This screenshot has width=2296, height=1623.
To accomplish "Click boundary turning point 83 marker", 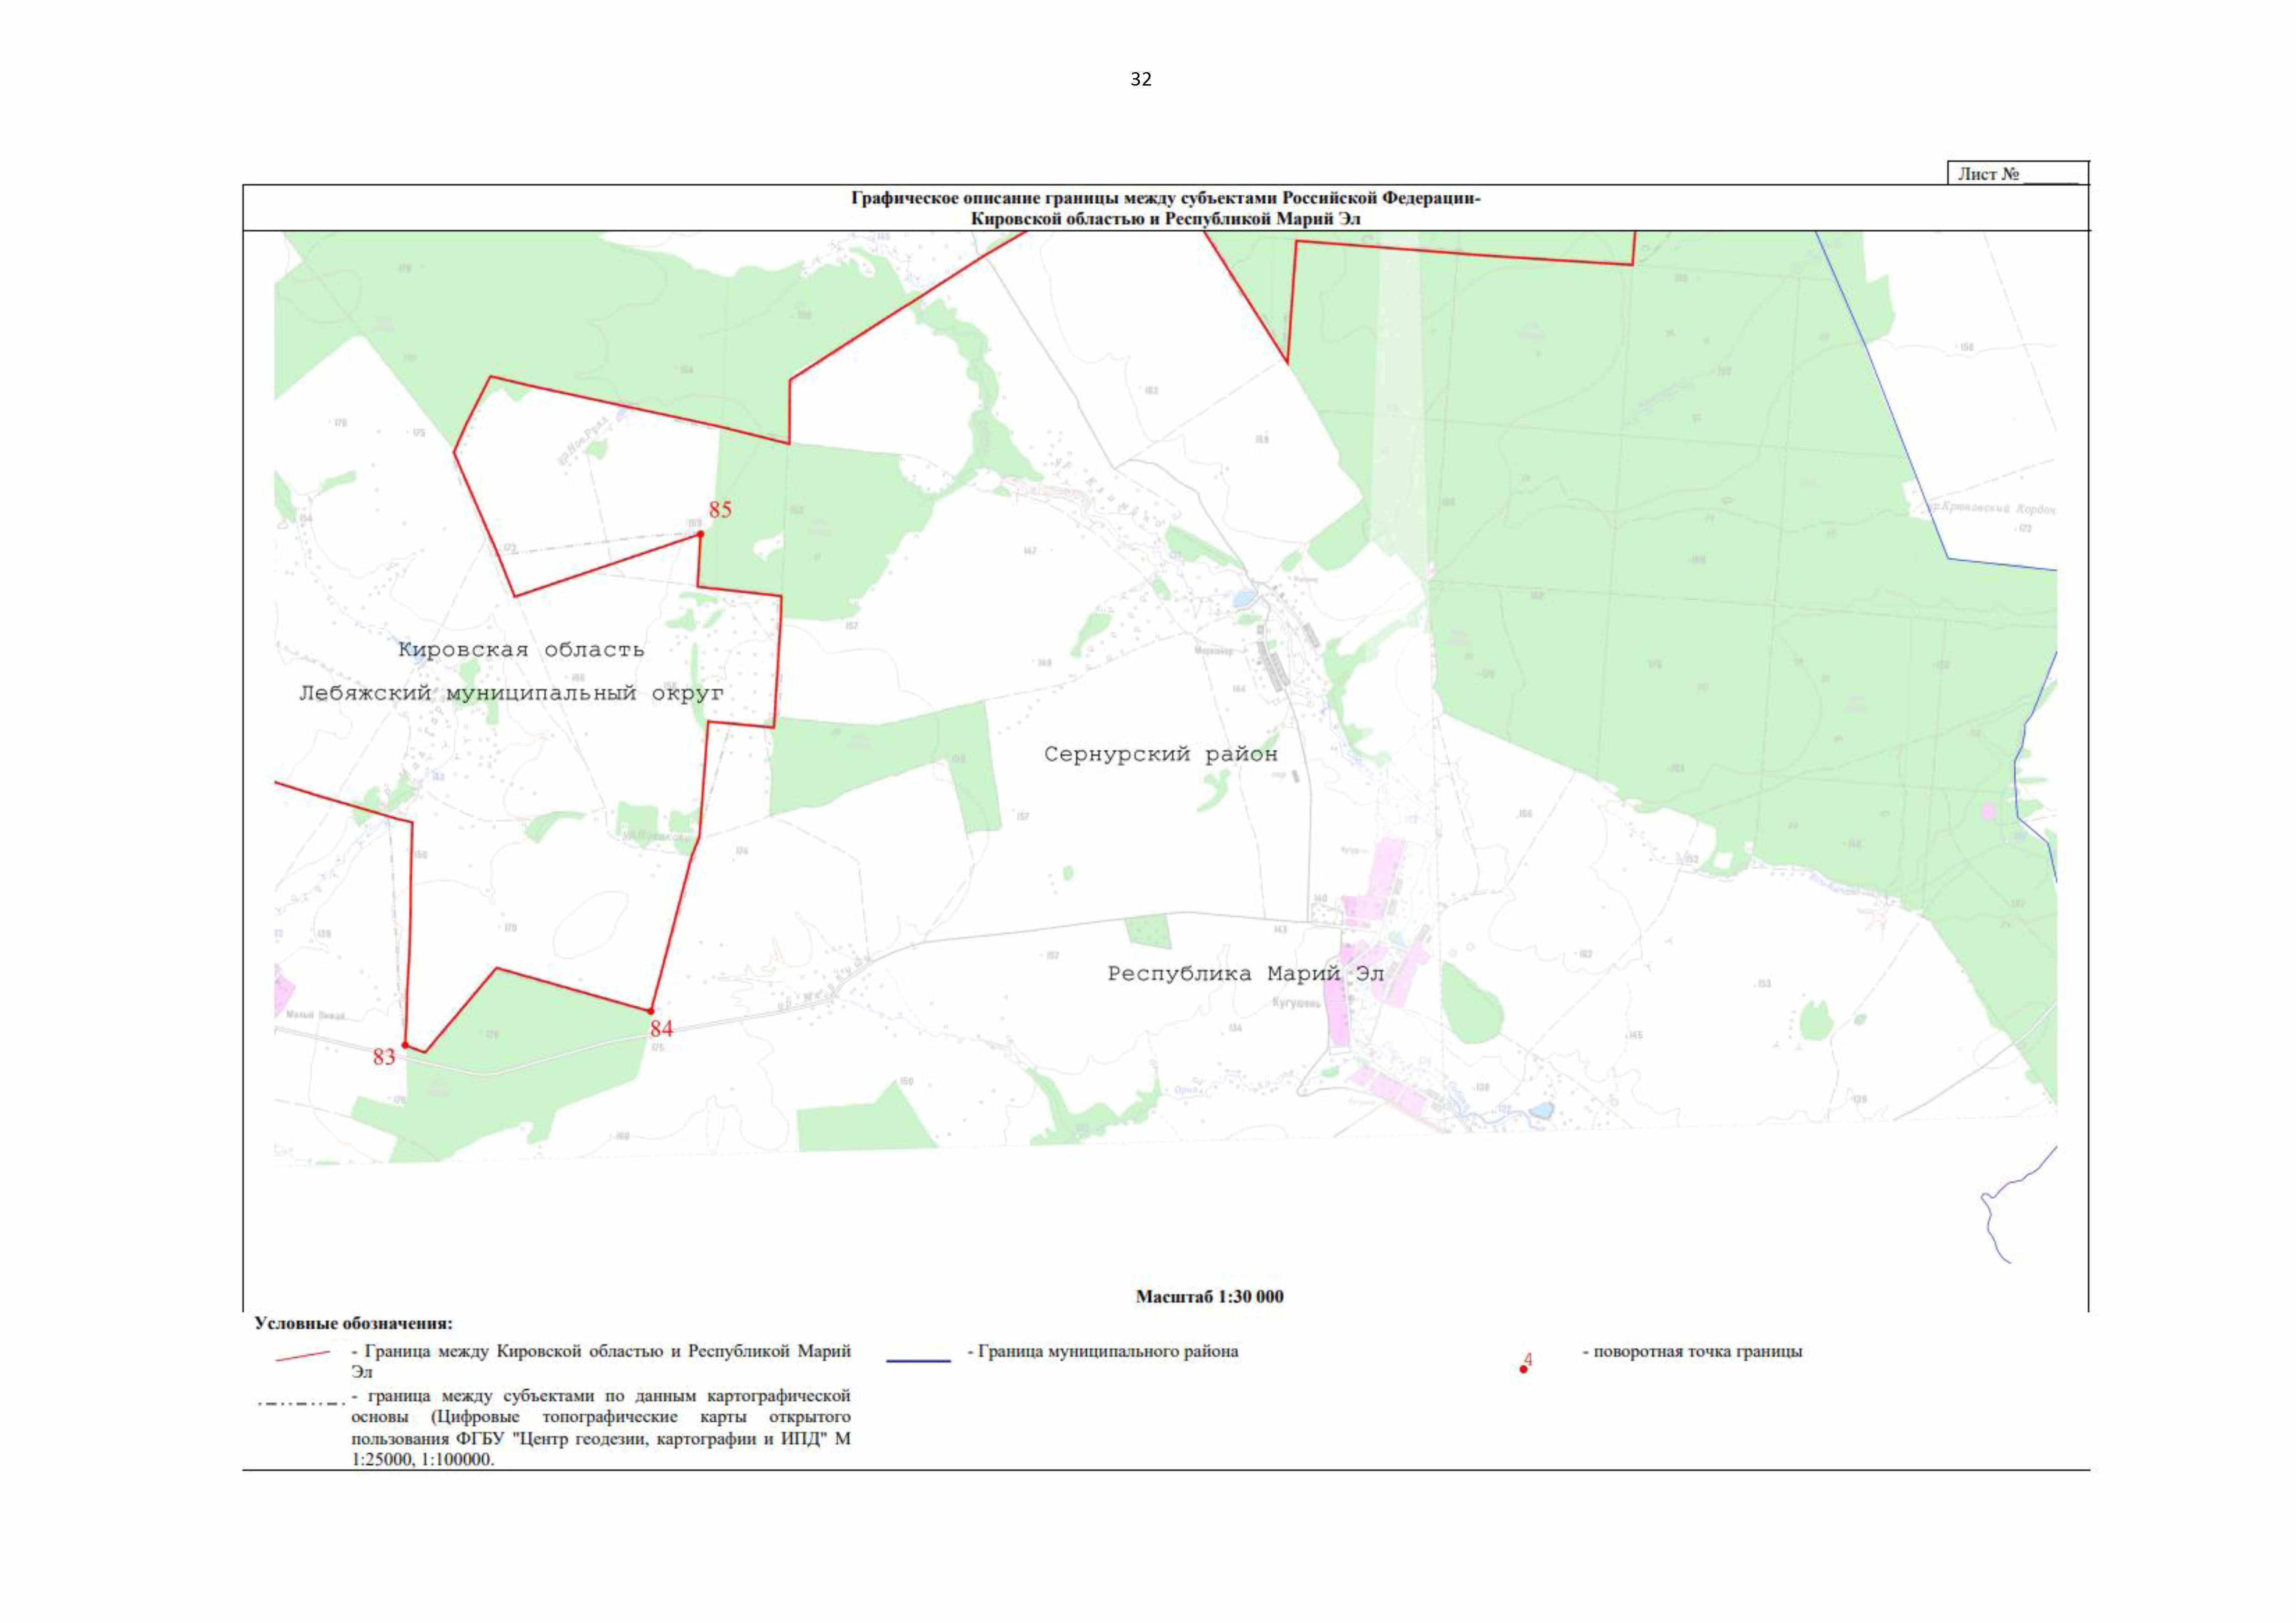I will [x=405, y=1045].
